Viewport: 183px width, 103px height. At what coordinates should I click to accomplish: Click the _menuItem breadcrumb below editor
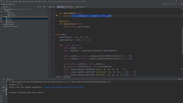pos(58,77)
